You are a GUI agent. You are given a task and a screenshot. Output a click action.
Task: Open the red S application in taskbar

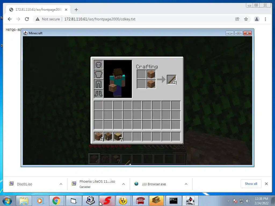pos(107,201)
